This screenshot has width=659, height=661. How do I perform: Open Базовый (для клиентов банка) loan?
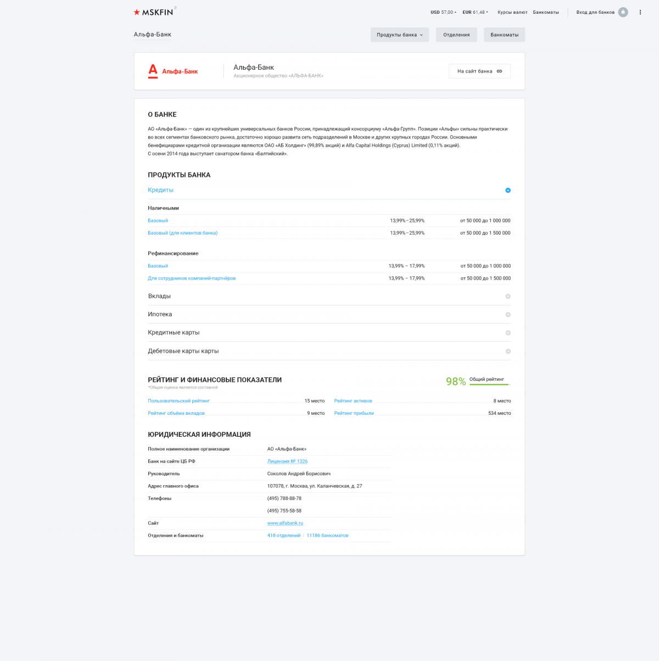click(x=182, y=233)
